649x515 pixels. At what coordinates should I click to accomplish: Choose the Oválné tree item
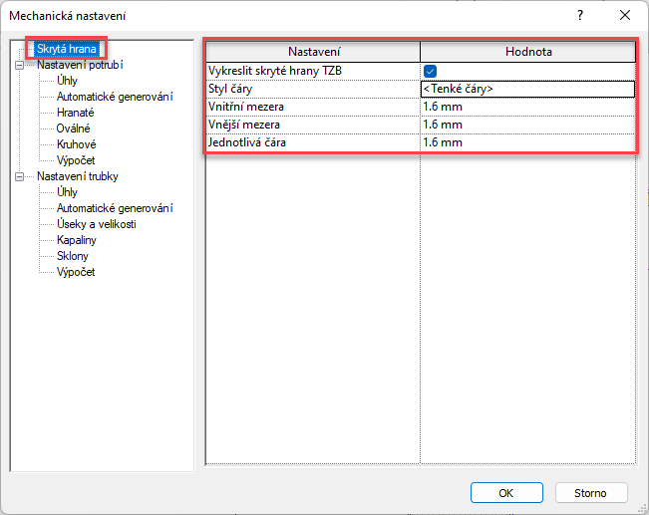[76, 129]
